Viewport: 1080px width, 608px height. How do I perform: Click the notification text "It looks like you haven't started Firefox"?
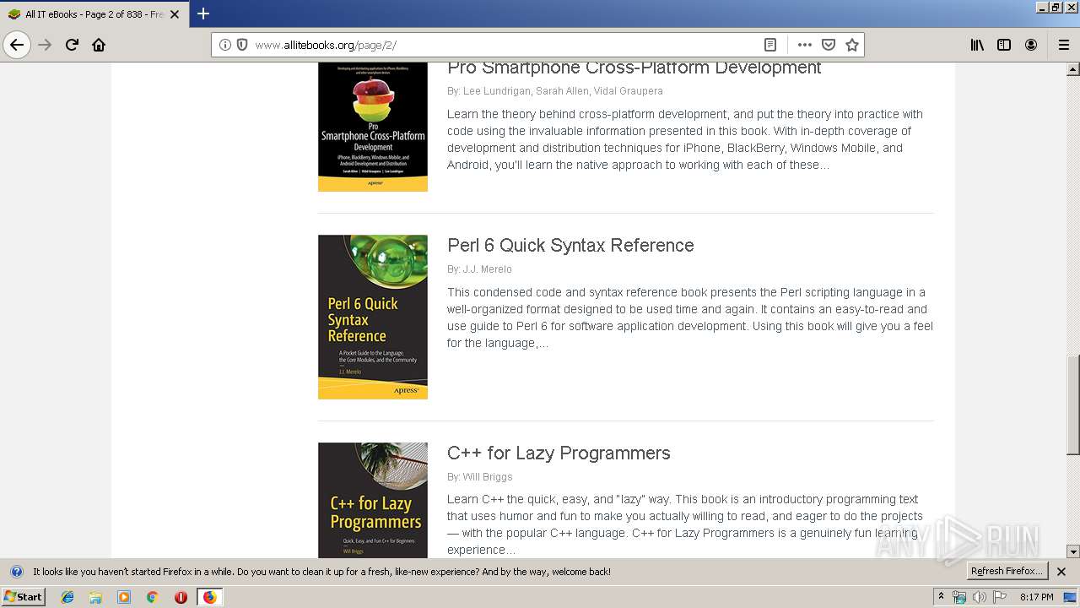[321, 572]
